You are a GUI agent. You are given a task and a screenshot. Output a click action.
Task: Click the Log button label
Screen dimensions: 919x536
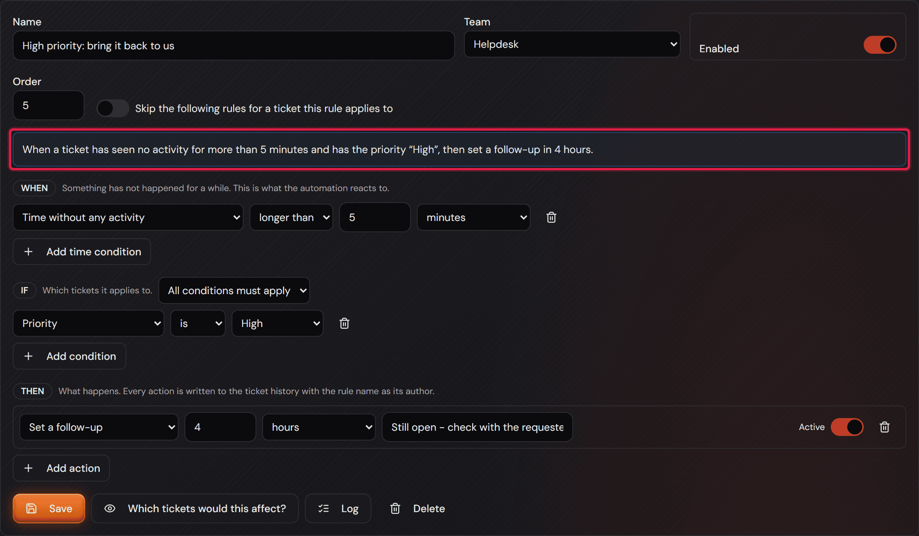[x=350, y=509]
